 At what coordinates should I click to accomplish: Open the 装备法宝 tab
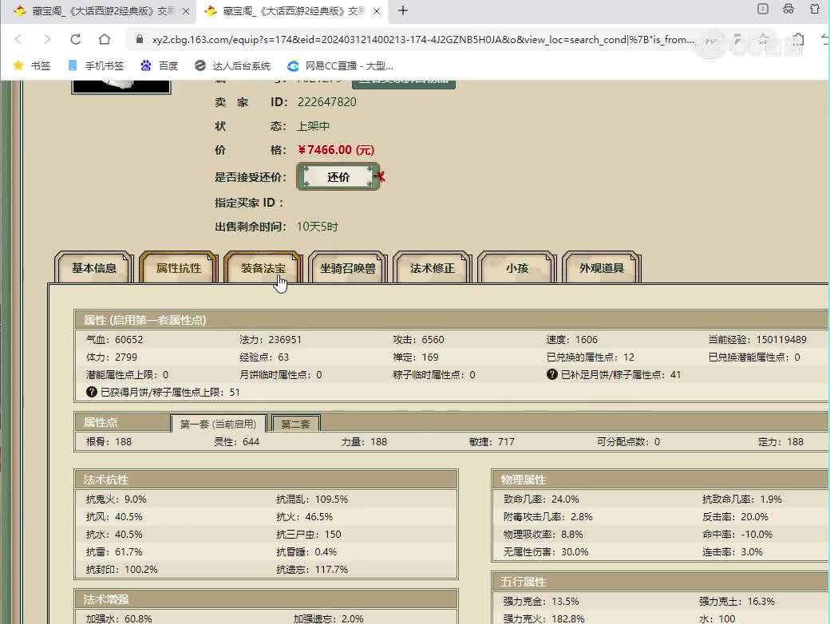pos(263,268)
